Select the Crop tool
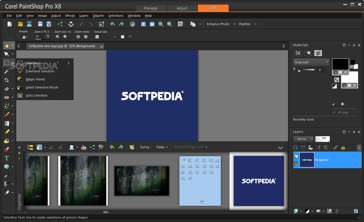 point(7,80)
